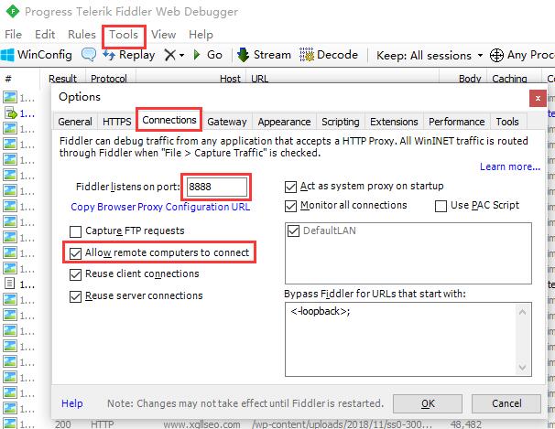The height and width of the screenshot is (429, 555).
Task: Select the session with green arrow icon
Action: (11, 113)
